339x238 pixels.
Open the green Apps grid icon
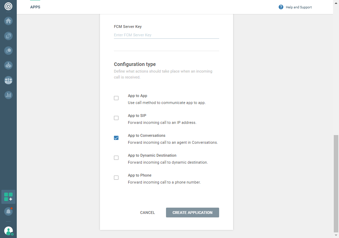8,197
